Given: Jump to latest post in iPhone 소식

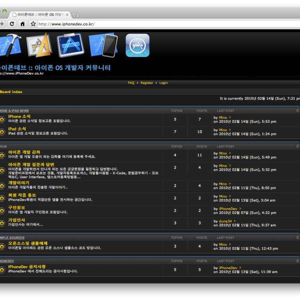Looking at the screenshot, I should pyautogui.click(x=230, y=118).
